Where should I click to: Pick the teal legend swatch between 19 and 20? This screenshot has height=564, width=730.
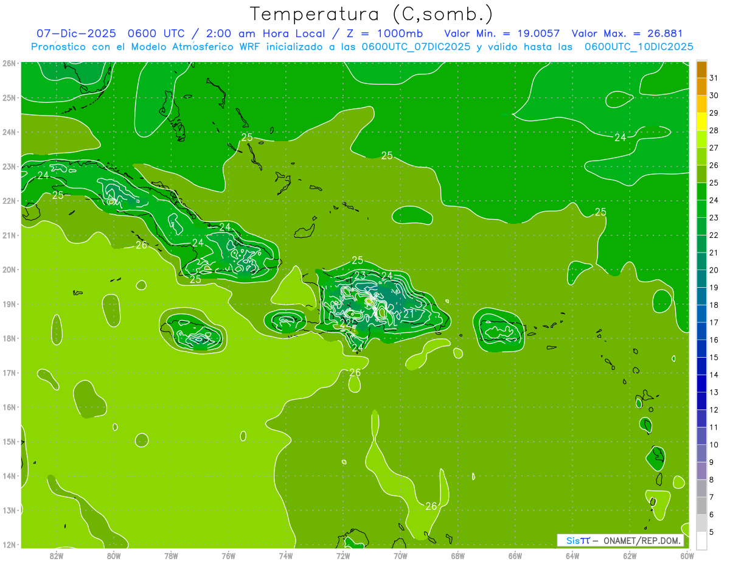701,279
